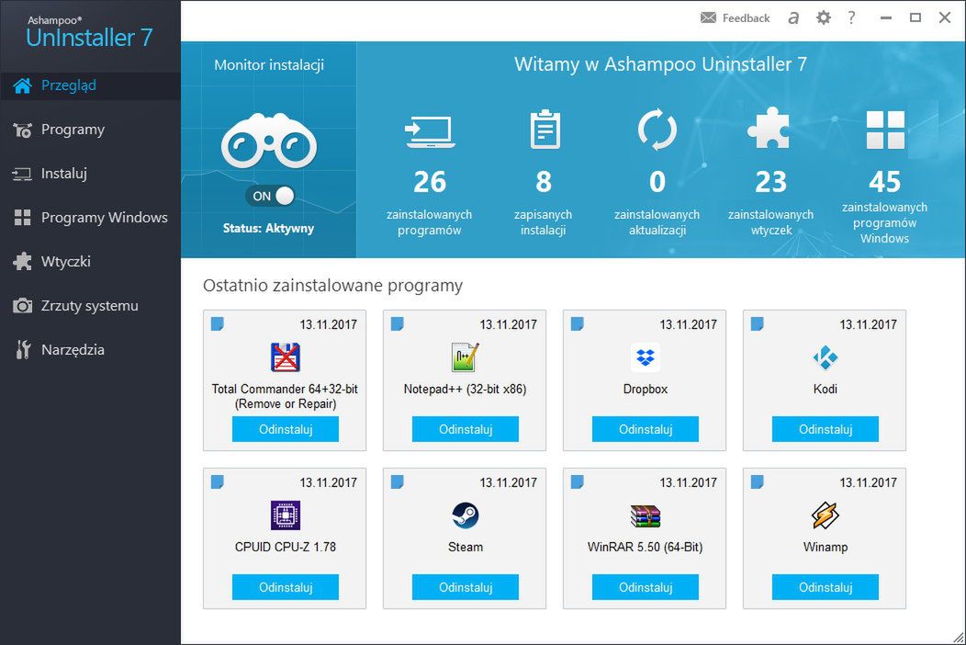This screenshot has height=645, width=966.
Task: Click the Programy sidebar icon
Action: coord(22,130)
